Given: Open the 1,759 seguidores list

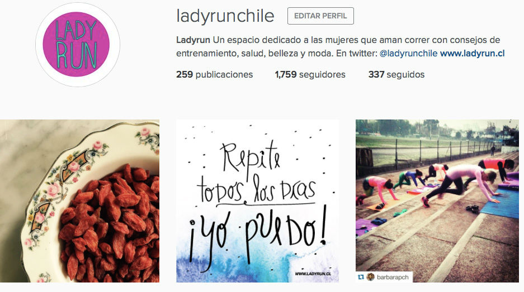Looking at the screenshot, I should (x=310, y=74).
